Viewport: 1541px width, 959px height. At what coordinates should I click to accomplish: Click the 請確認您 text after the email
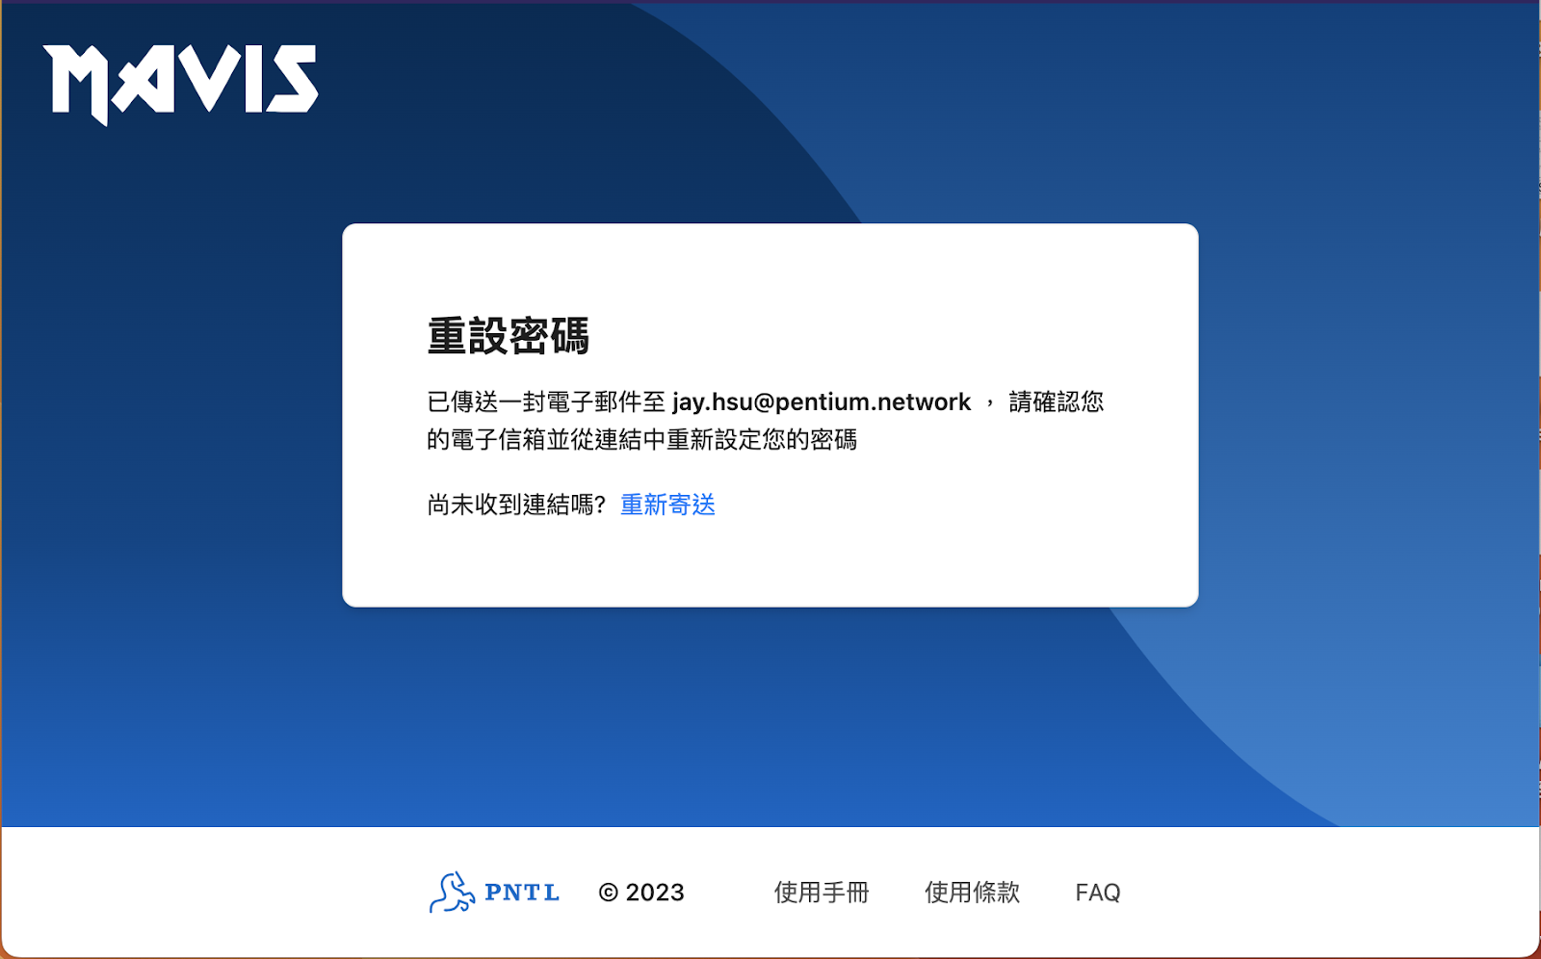click(x=1056, y=402)
